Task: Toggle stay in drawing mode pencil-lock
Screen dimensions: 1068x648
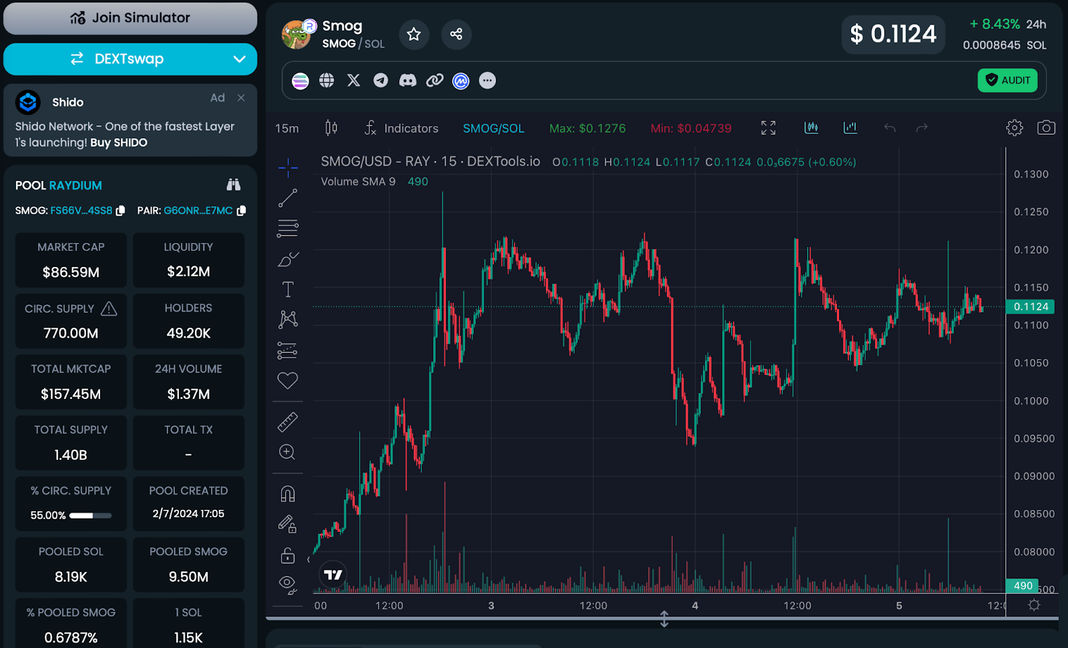Action: coord(288,525)
